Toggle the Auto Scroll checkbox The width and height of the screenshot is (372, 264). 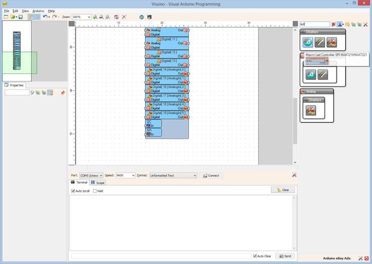point(73,191)
